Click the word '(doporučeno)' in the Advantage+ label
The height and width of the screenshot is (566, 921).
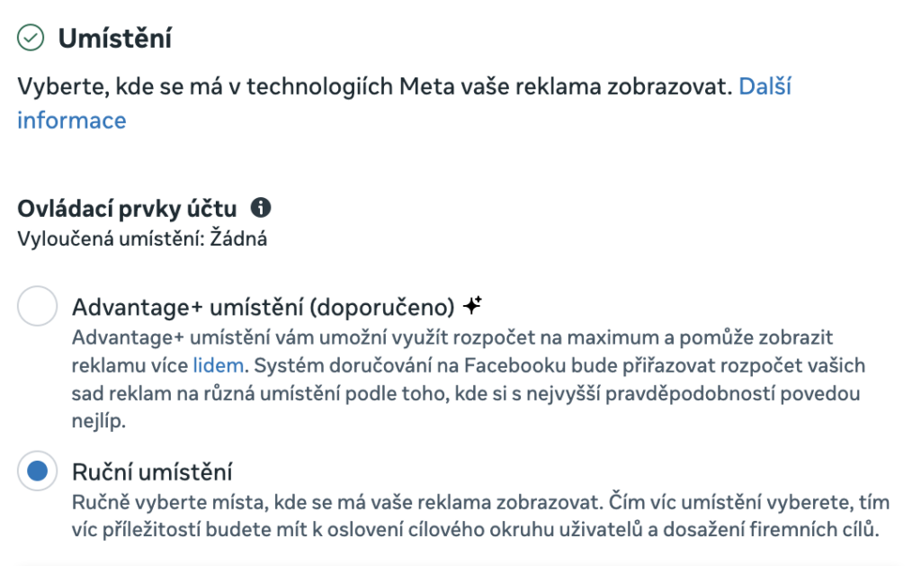click(x=381, y=308)
